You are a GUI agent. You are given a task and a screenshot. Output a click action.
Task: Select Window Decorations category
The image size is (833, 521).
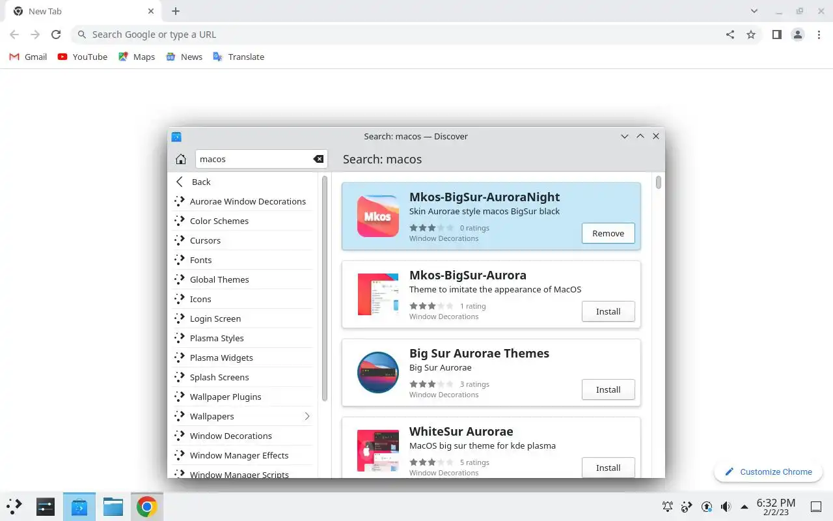pos(243,436)
